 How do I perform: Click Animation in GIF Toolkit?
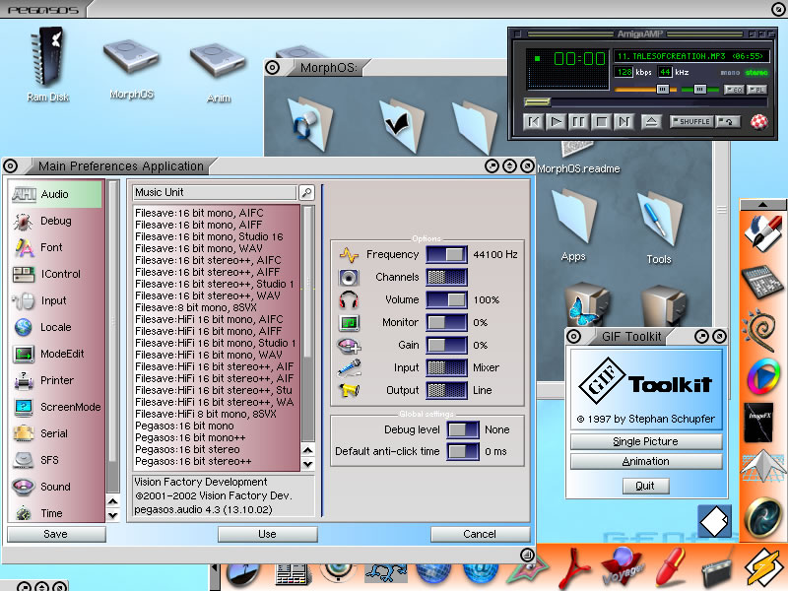tap(646, 461)
